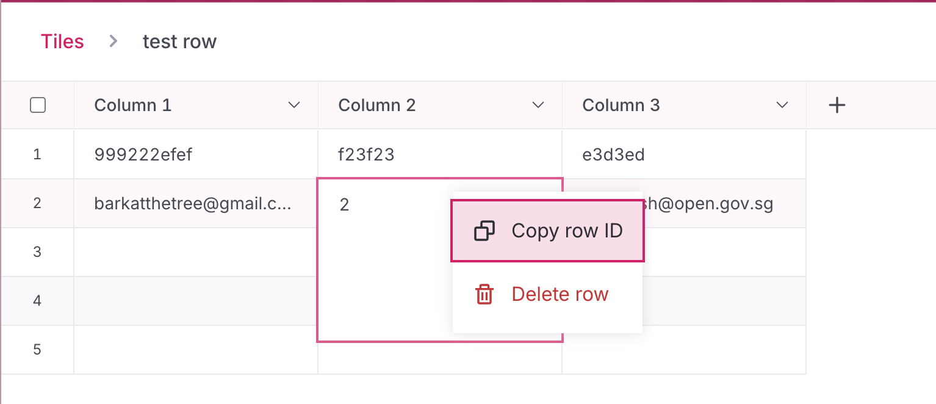Click the barkatthetree@gmail.c... email cell
936x404 pixels.
tap(193, 204)
